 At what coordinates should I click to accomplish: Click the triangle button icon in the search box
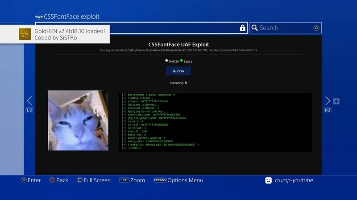316,28
